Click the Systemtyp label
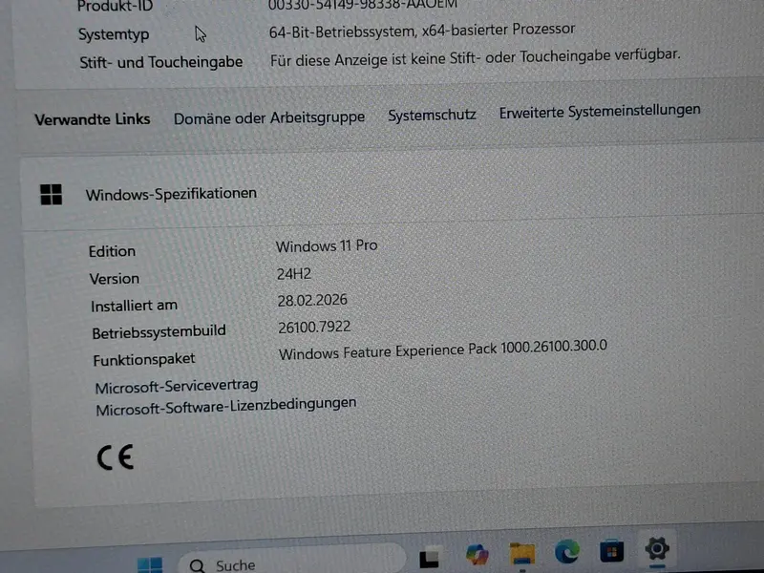The width and height of the screenshot is (764, 573). click(114, 34)
